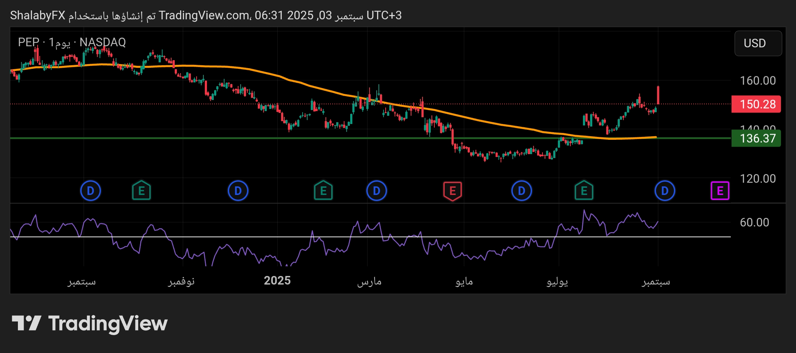Select the white horizontal RSI midline
796x353 pixels.
370,237
